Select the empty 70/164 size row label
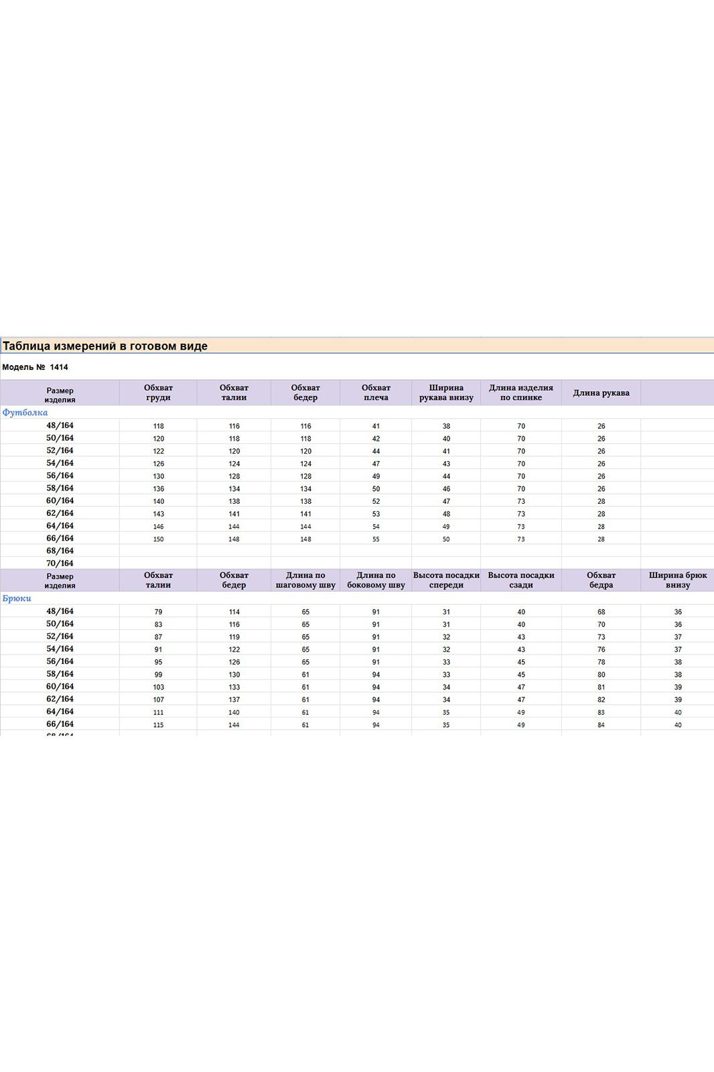Screen dimensions: 714x1072 60,563
